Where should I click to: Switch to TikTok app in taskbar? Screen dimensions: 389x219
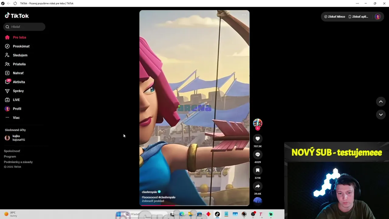217,214
